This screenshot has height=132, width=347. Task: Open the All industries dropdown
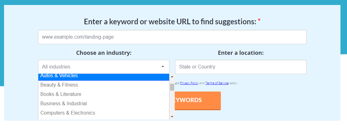(x=103, y=67)
